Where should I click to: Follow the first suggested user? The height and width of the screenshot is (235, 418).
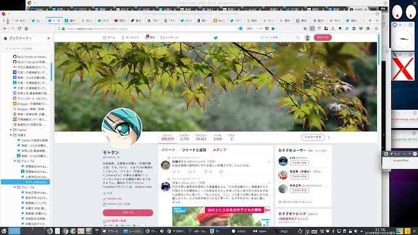(x=299, y=163)
